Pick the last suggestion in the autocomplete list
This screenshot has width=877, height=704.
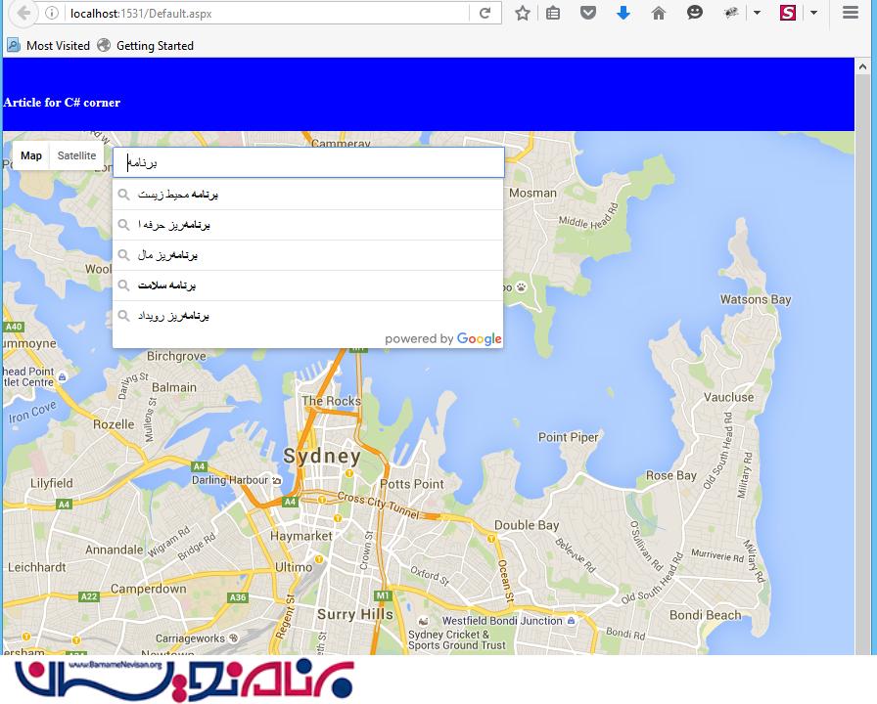click(x=307, y=316)
